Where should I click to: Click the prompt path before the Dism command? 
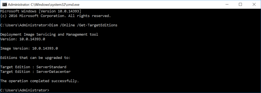coord(25,25)
